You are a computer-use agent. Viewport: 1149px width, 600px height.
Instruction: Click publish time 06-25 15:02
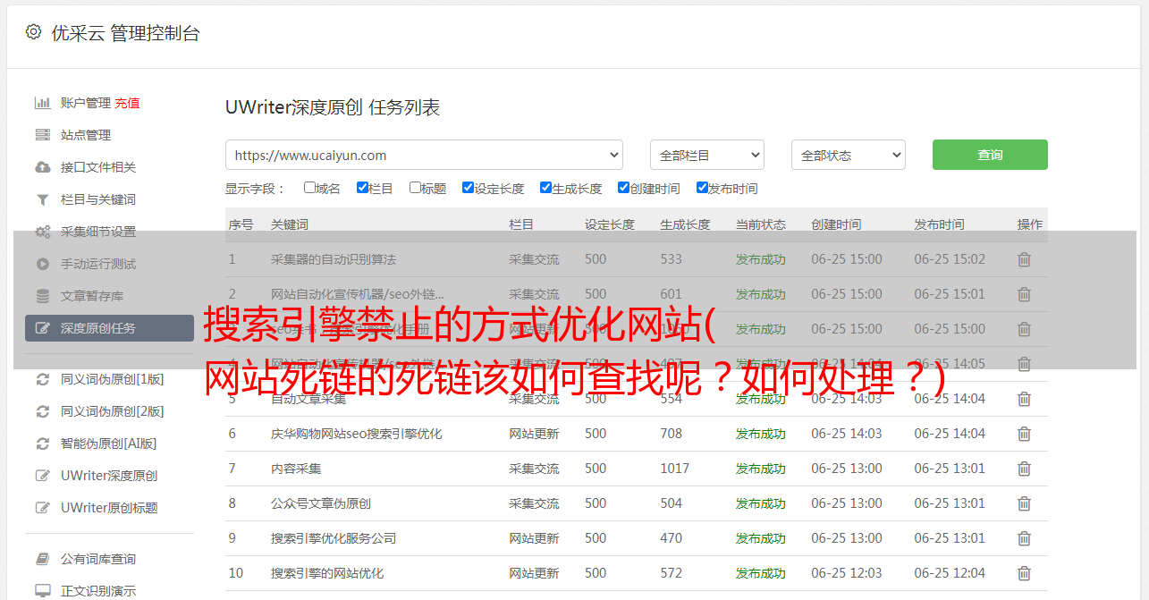click(950, 259)
